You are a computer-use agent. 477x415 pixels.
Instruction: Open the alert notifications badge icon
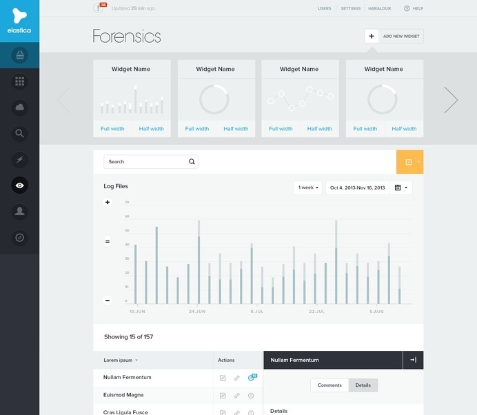pos(99,8)
